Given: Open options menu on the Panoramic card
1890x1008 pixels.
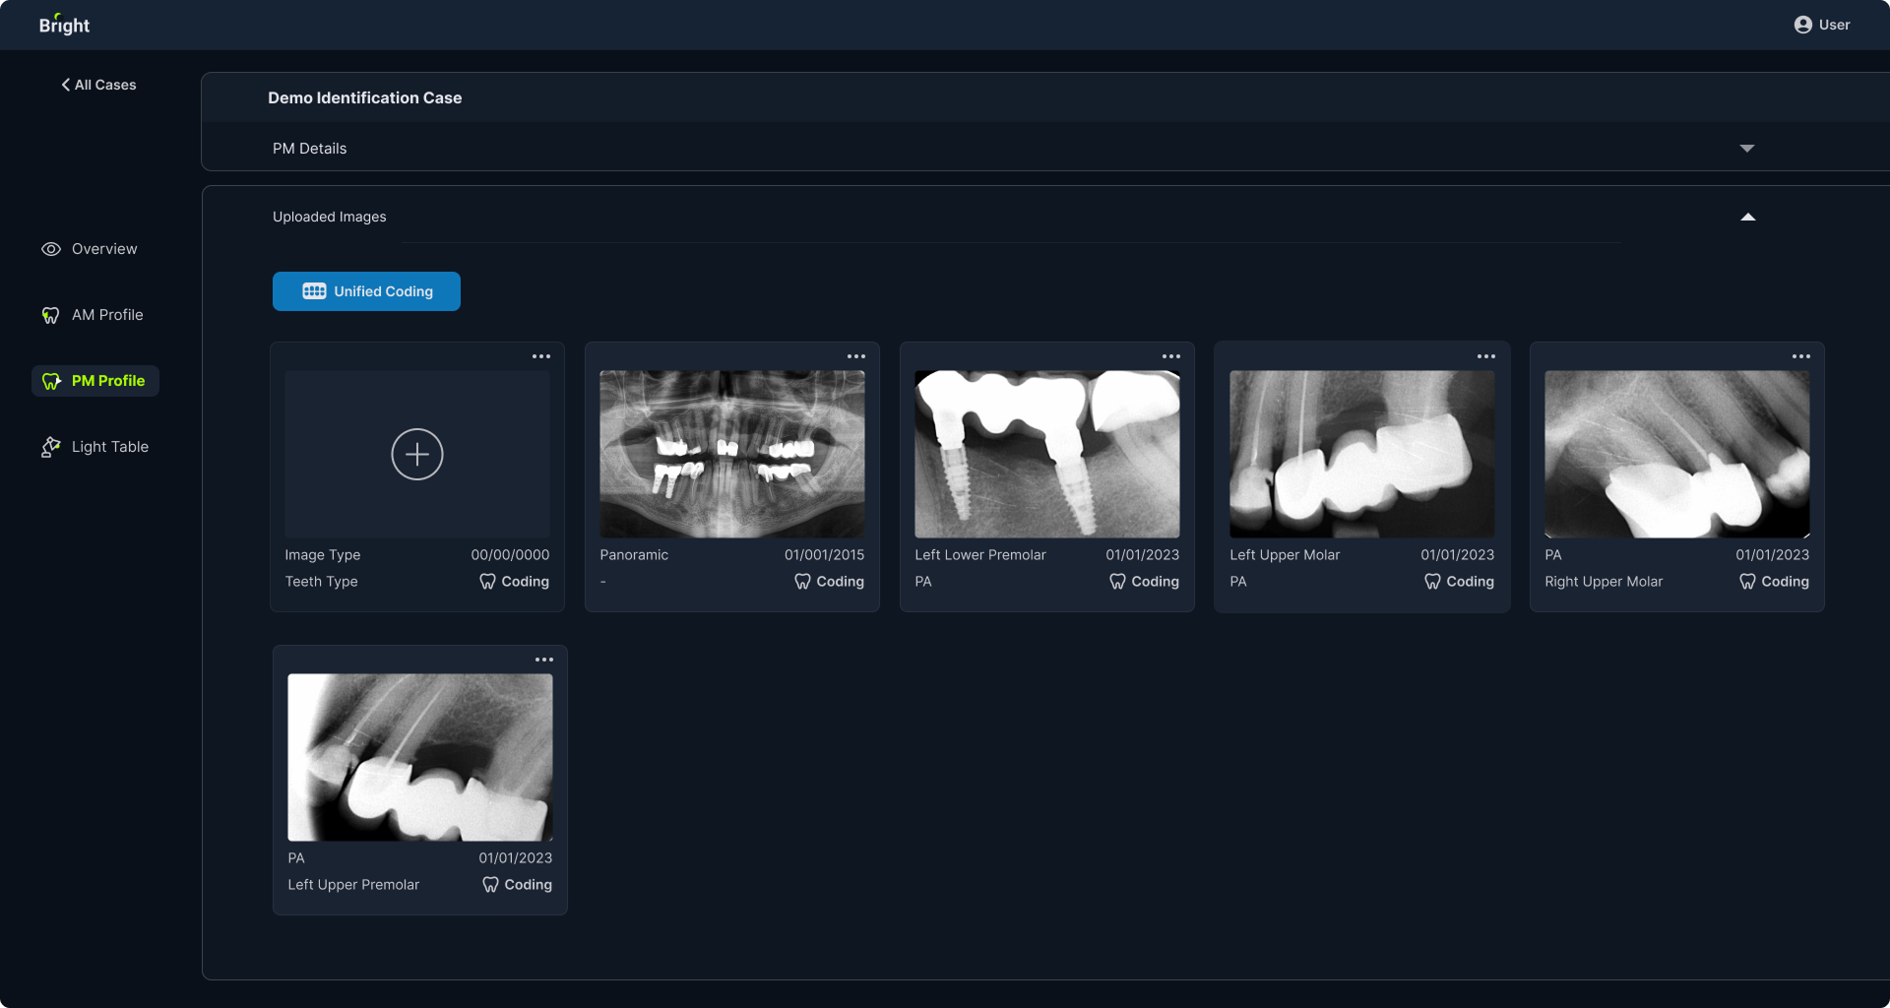Looking at the screenshot, I should (856, 356).
